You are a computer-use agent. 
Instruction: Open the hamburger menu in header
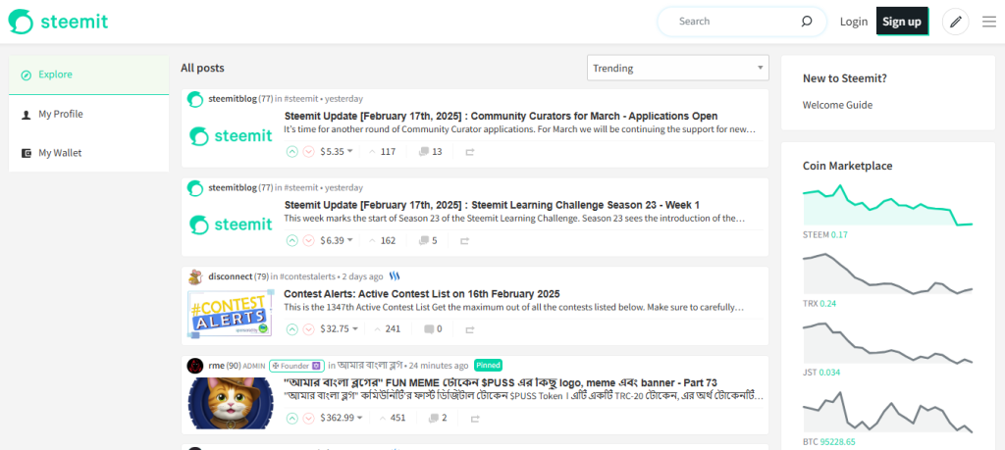988,22
